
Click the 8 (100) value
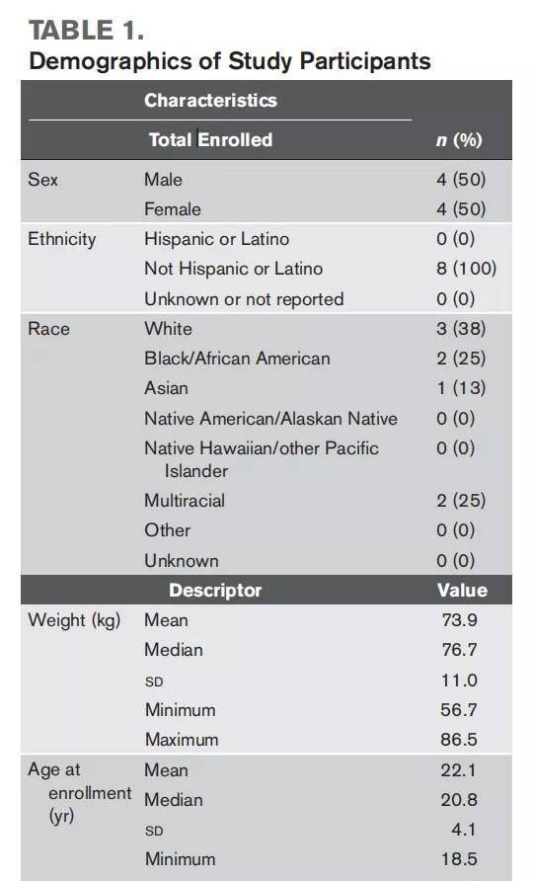467,269
